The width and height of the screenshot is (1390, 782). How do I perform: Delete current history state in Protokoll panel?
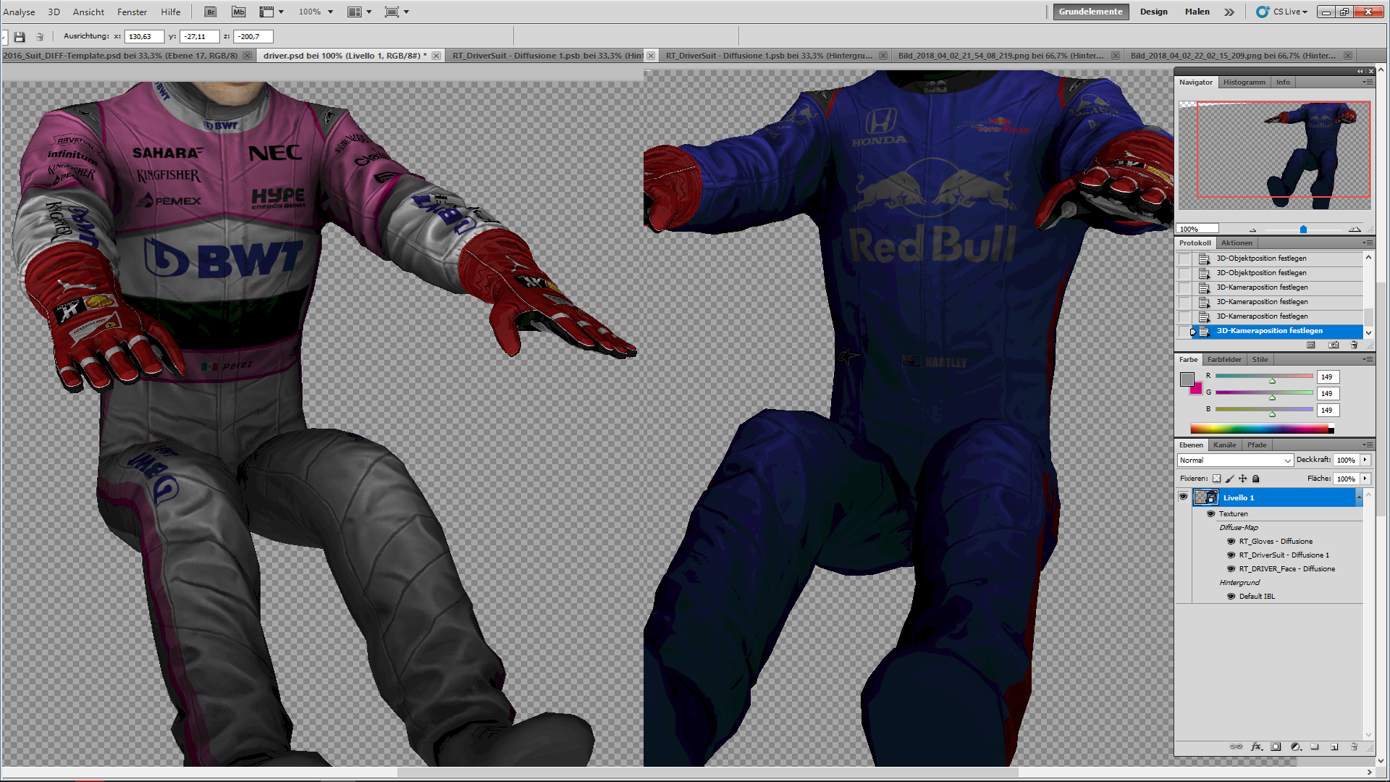[1354, 345]
